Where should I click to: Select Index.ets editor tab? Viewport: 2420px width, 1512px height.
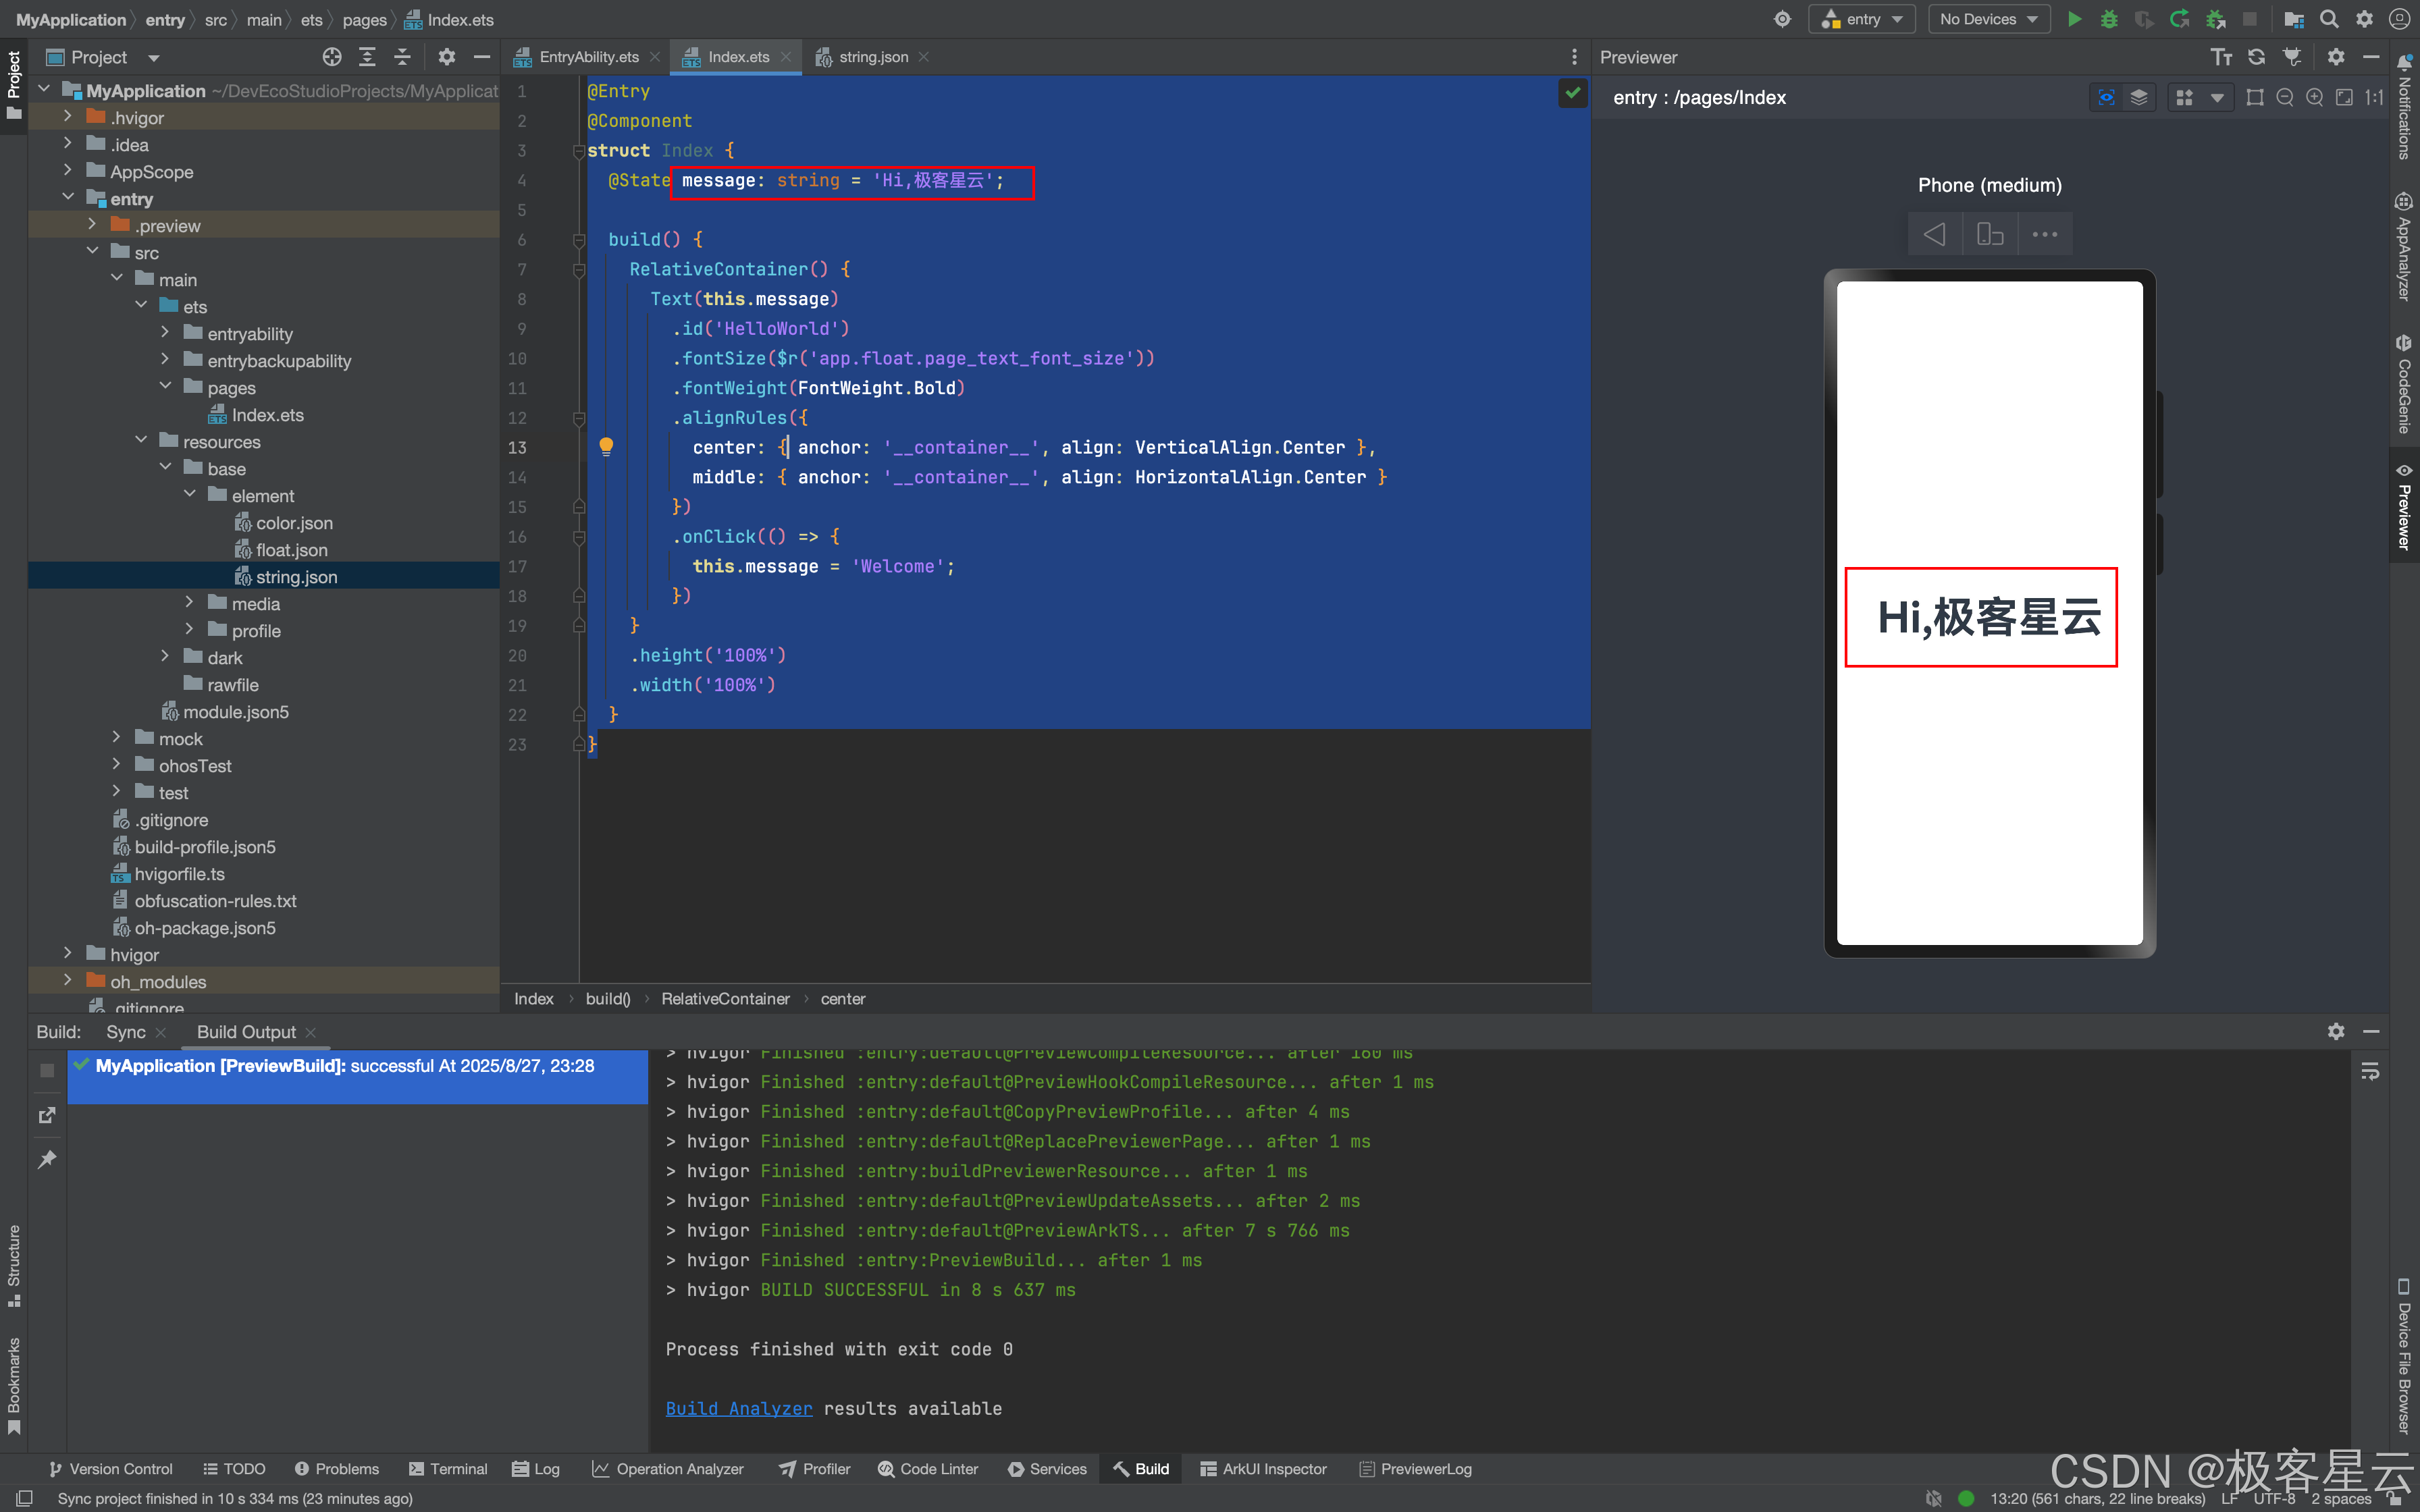[738, 57]
